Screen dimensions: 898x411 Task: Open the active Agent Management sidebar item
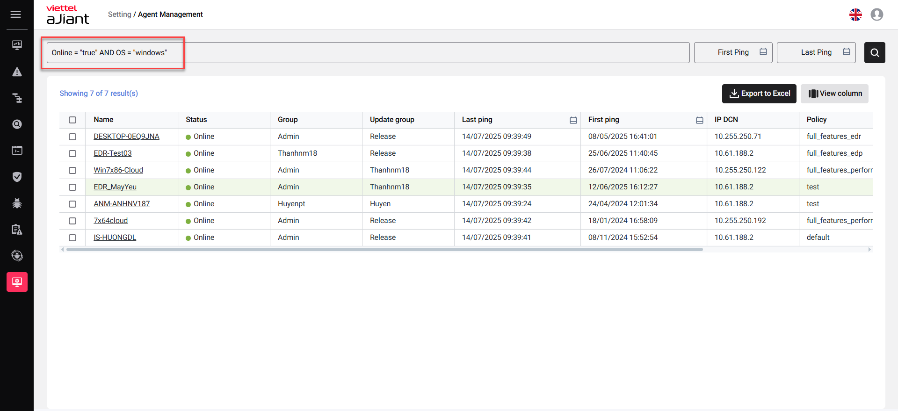[17, 282]
